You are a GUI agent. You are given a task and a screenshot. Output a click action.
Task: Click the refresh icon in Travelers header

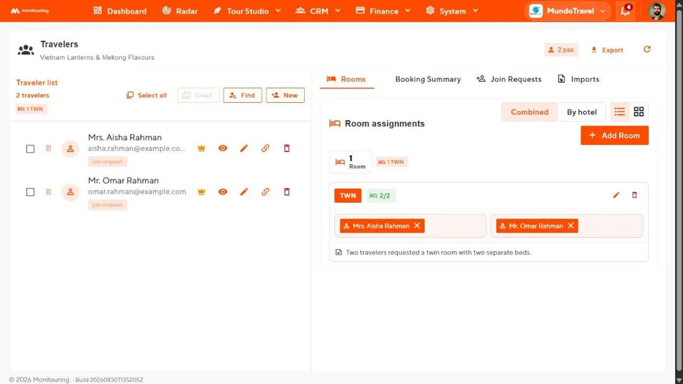(647, 50)
